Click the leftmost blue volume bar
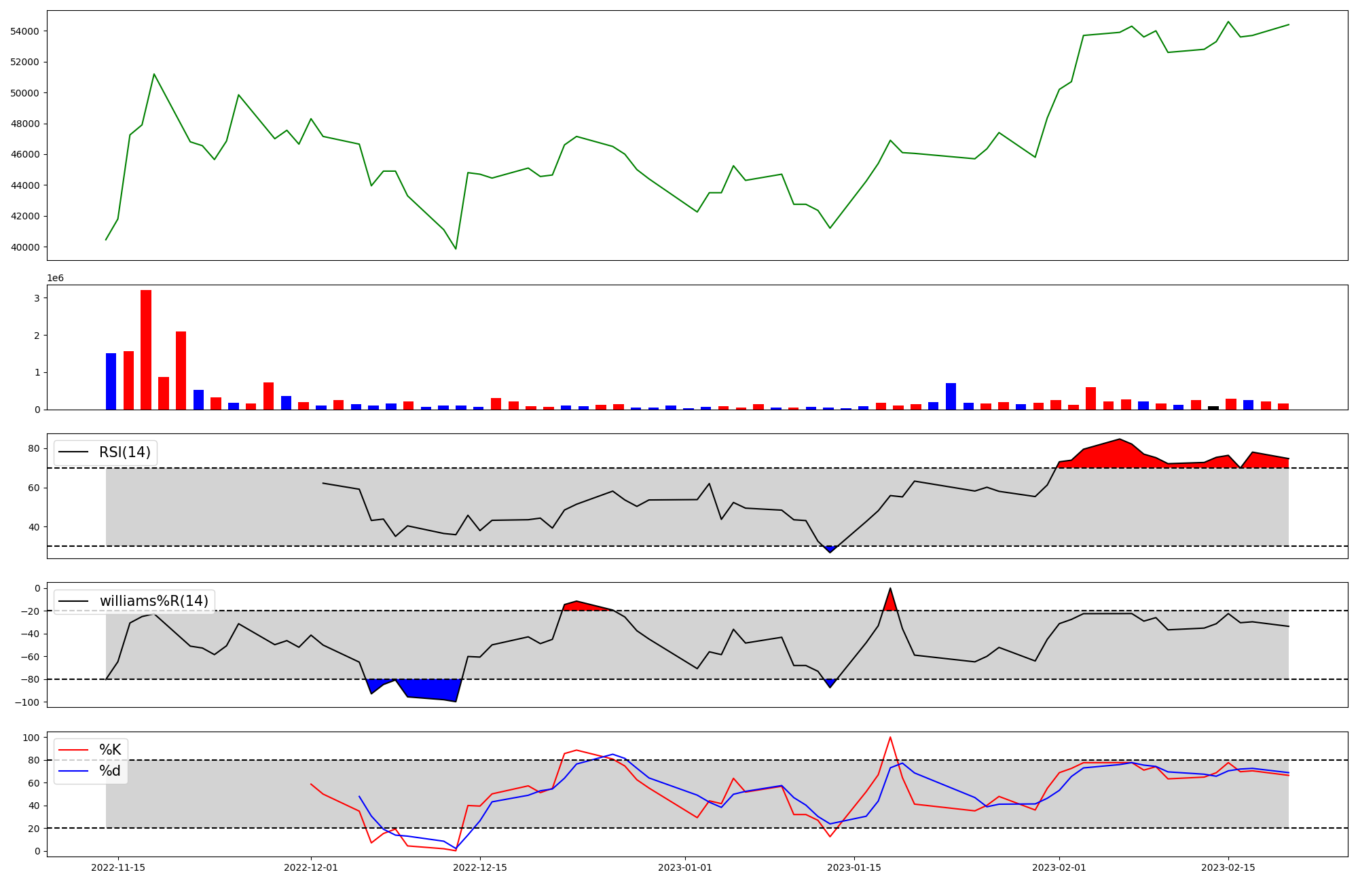The height and width of the screenshot is (883, 1358). pos(111,381)
